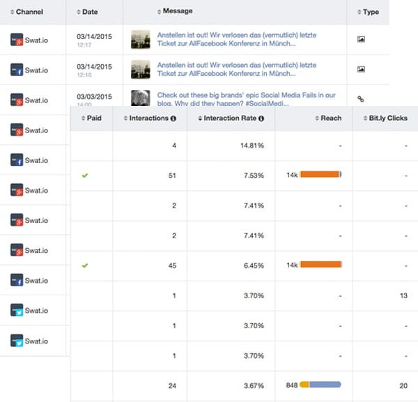Viewport: 418px width, 402px height.
Task: Open the Check out these big brands message
Action: click(247, 99)
